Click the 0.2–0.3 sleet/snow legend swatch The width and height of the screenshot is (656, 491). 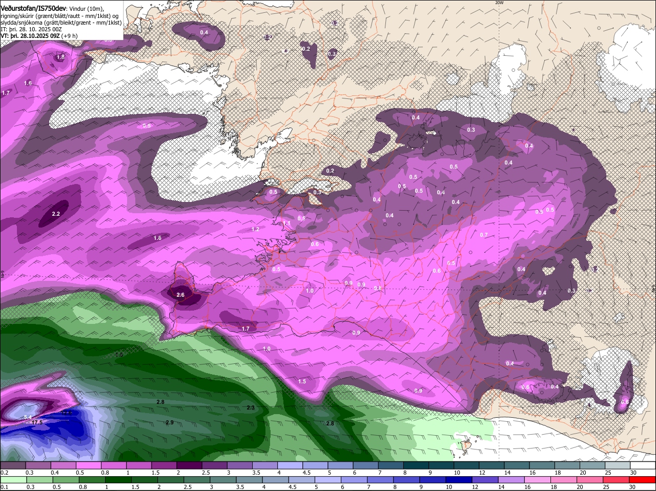coord(13,465)
